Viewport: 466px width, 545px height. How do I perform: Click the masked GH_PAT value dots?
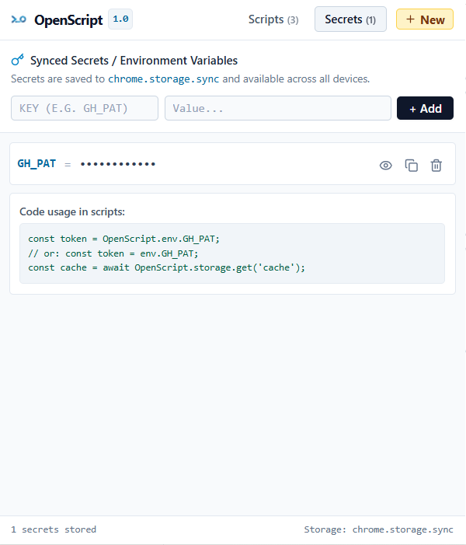pos(118,164)
